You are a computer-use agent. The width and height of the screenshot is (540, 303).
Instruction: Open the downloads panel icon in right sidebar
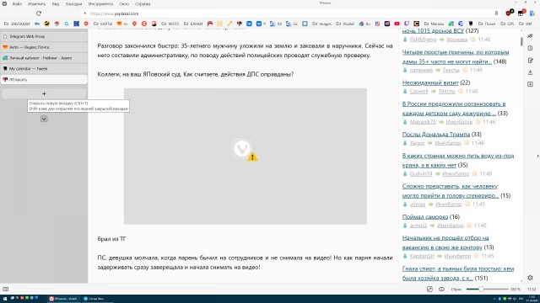pyautogui.click(x=531, y=72)
